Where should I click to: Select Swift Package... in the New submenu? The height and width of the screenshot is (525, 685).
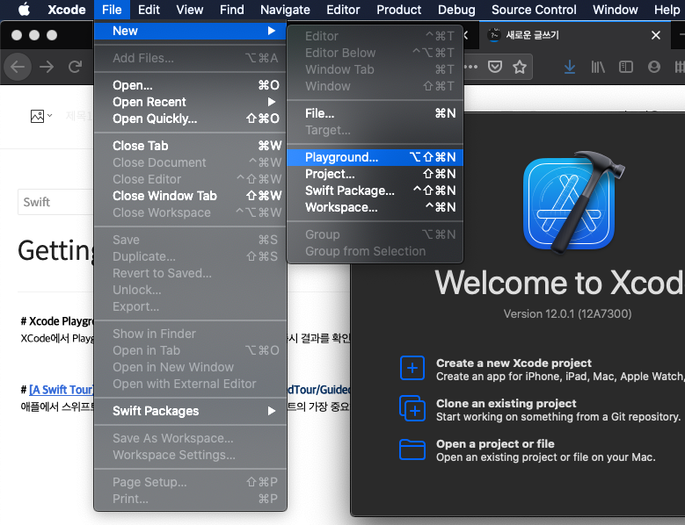click(x=375, y=191)
